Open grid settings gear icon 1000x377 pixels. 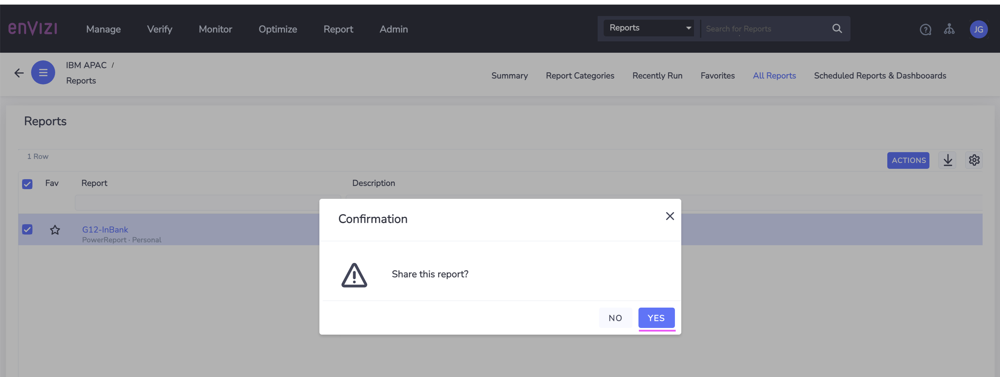pos(974,160)
